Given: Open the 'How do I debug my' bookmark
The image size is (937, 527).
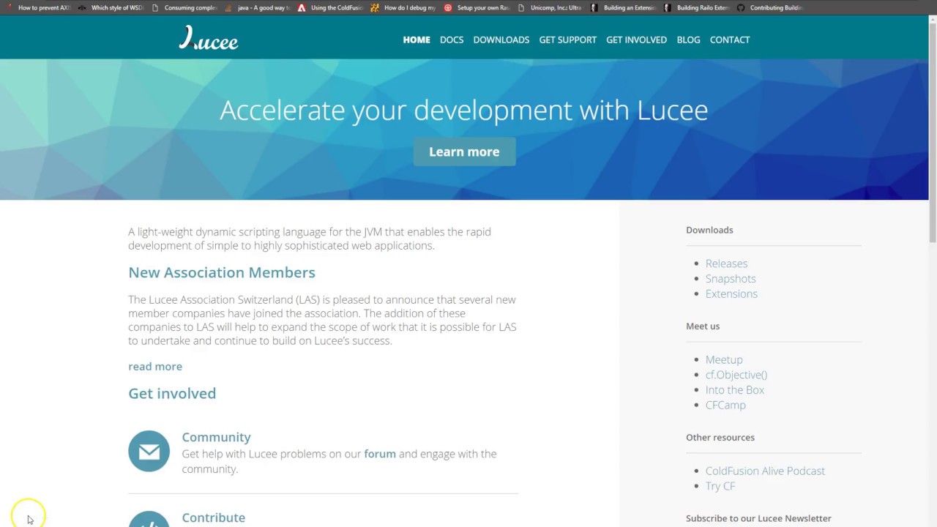Looking at the screenshot, I should coord(404,7).
